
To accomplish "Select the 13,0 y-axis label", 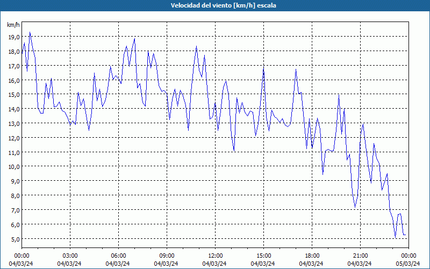I will point(14,124).
